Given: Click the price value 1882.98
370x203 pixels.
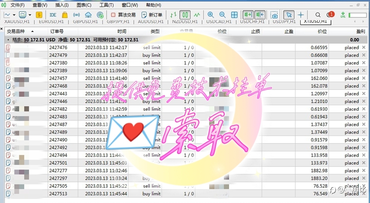Looking at the screenshot, I should [319, 171].
